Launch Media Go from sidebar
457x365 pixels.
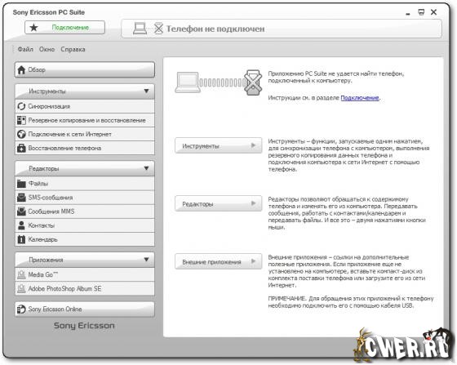pos(85,275)
